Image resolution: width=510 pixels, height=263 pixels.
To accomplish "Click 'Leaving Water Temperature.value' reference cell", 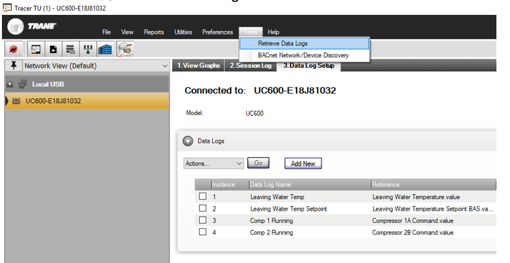I will [416, 196].
